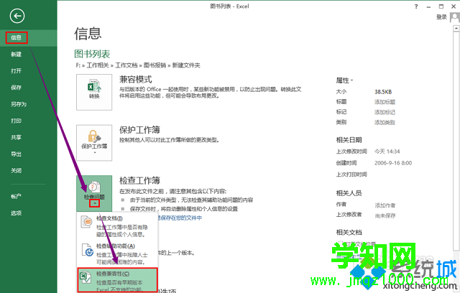The width and height of the screenshot is (460, 293).
Task: Open the 共享 page
Action: pyautogui.click(x=17, y=137)
